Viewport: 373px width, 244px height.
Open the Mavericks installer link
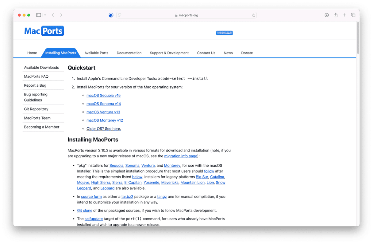pos(170,183)
